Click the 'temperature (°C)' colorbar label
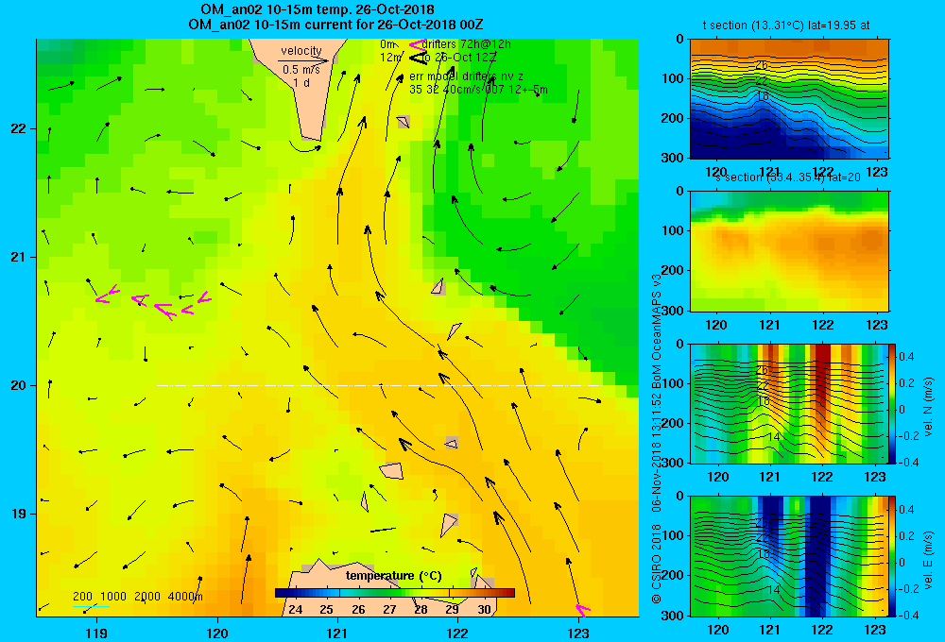 (393, 576)
